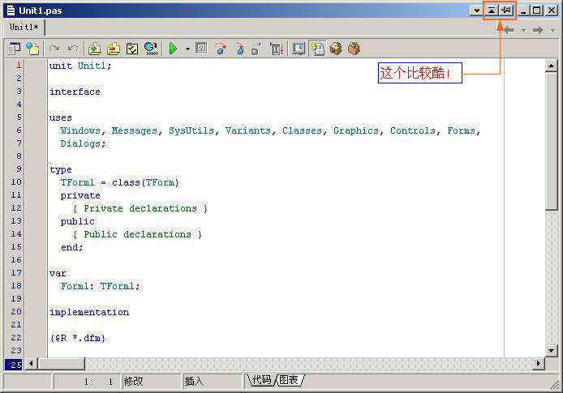Click the Step Over debug icon
The image size is (563, 393).
pos(239,49)
